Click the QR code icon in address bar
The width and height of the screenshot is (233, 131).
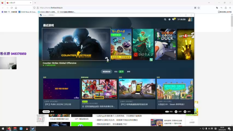tap(195, 8)
